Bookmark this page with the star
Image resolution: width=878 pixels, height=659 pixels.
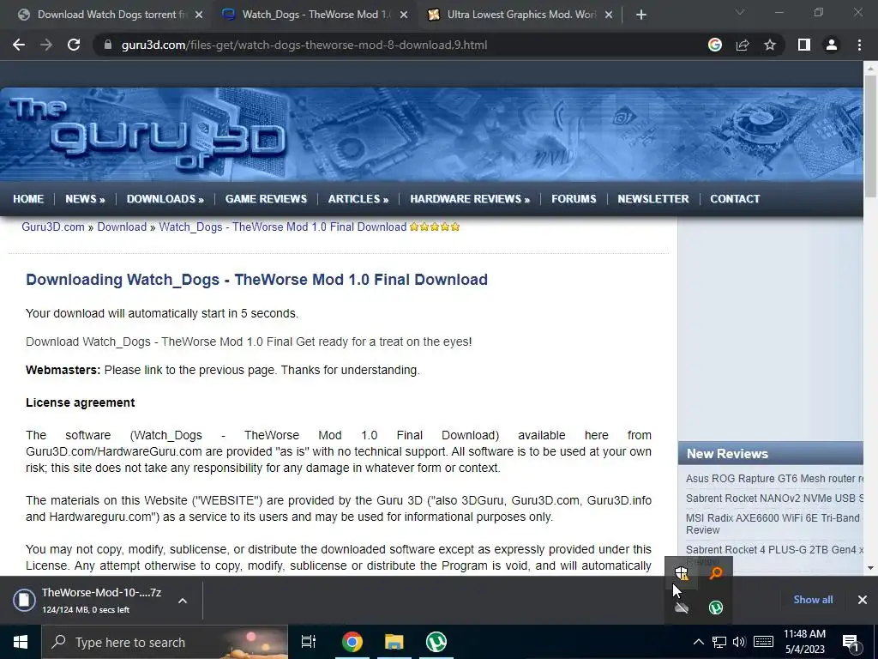pos(770,45)
